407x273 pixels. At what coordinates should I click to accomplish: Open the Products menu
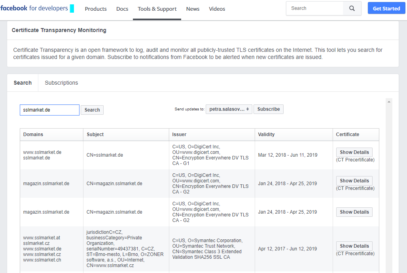click(96, 9)
